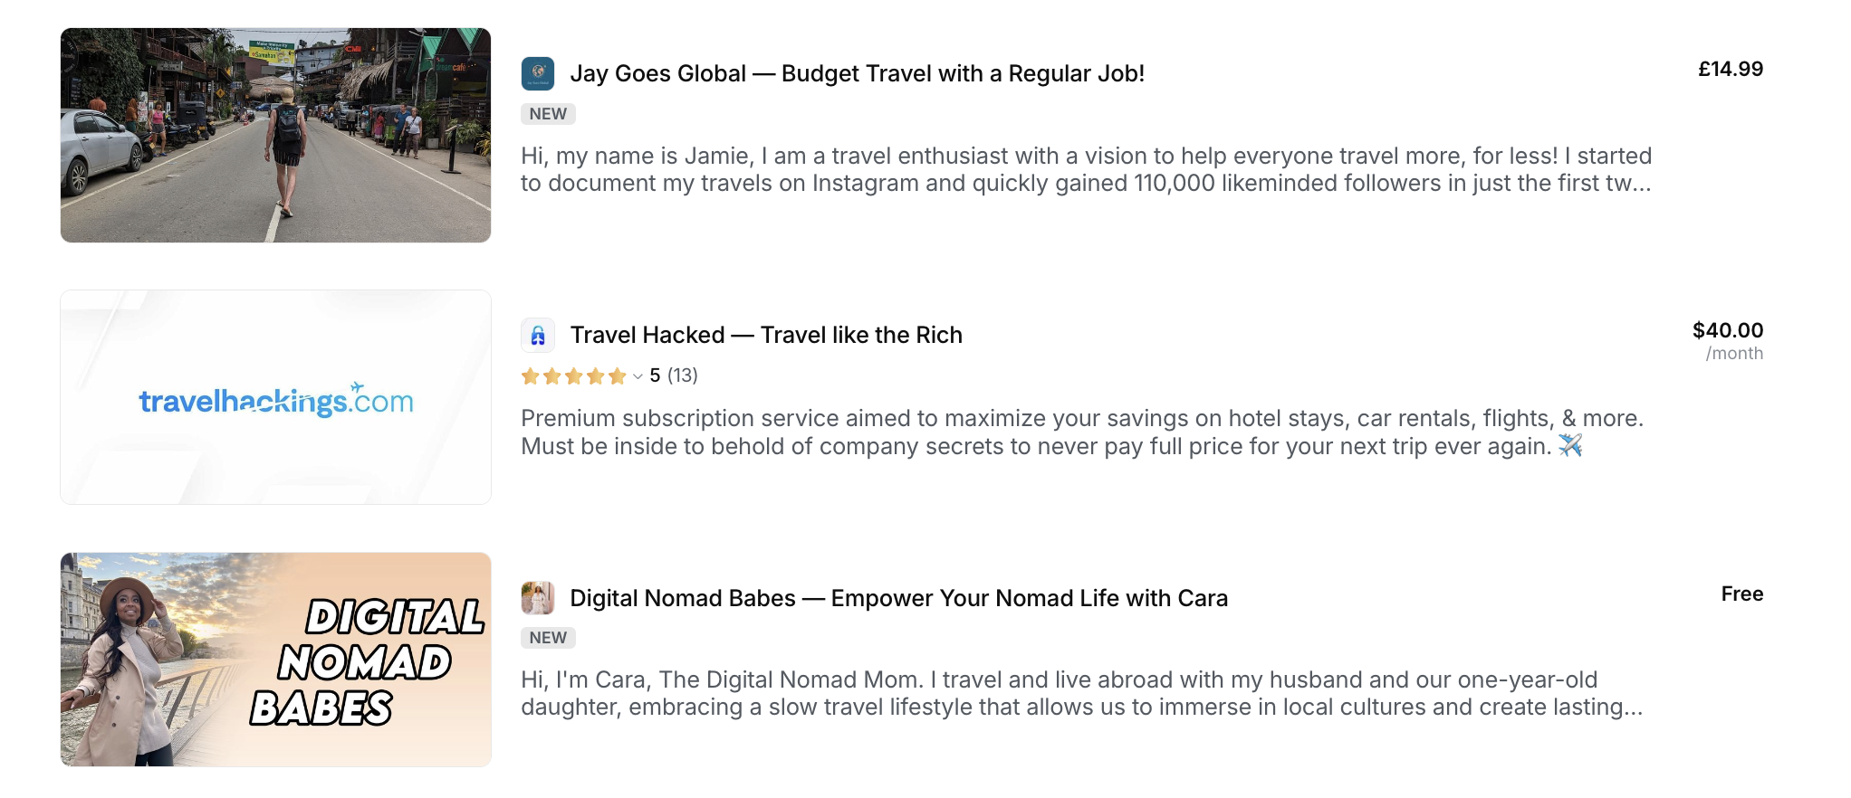Click the third star in the rating row
This screenshot has width=1851, height=798.
tap(574, 375)
